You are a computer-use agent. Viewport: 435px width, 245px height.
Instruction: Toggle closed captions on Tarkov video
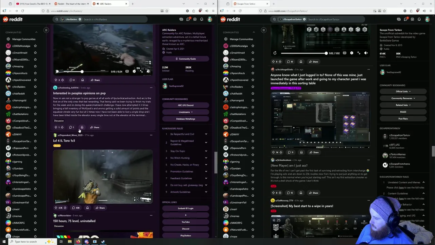(344, 53)
